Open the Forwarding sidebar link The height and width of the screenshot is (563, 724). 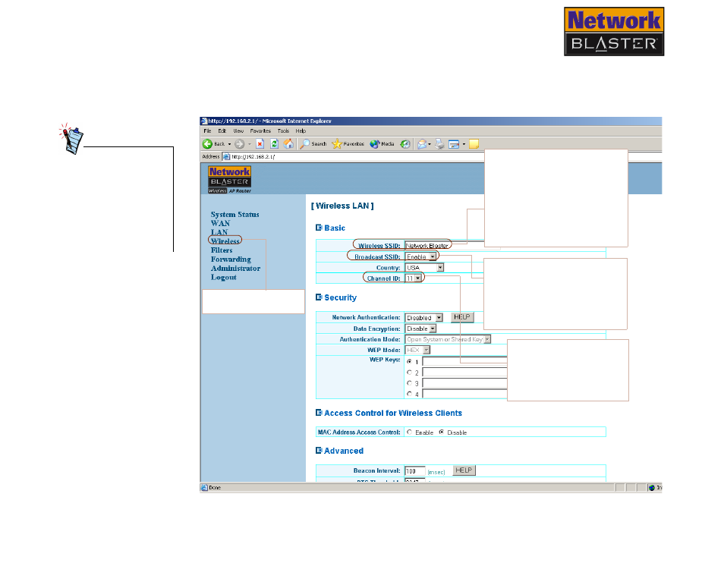click(231, 259)
